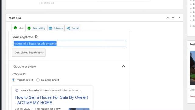Toggle the Yoast SEO panel collapse triangle

pyautogui.click(x=179, y=18)
